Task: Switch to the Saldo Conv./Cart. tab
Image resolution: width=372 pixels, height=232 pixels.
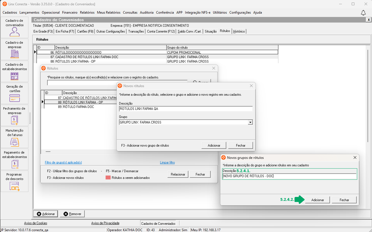Action: 189,31
